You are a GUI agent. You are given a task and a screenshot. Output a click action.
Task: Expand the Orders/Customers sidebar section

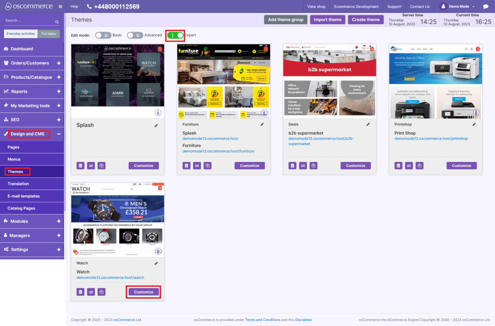pos(58,63)
